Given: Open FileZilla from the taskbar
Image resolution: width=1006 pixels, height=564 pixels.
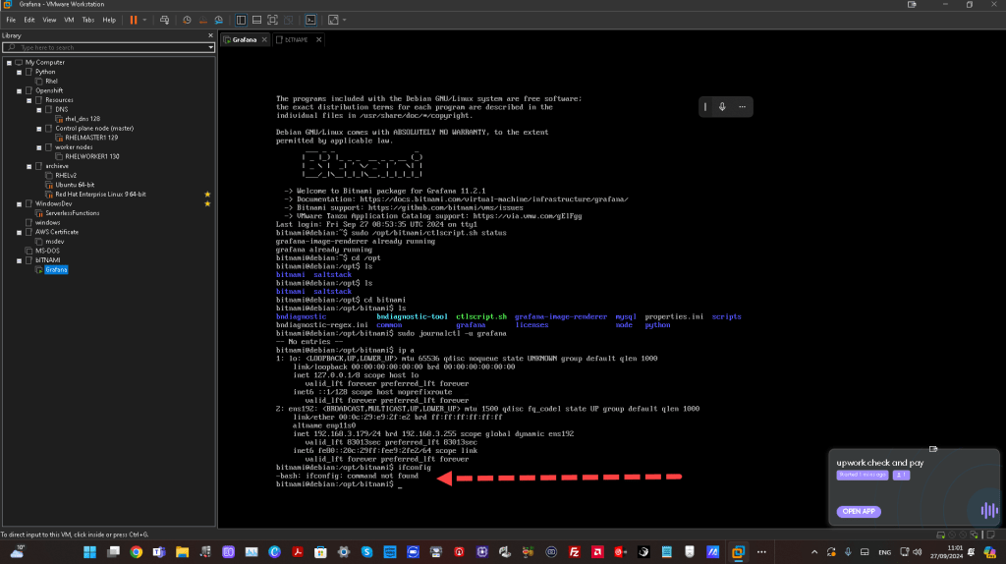Looking at the screenshot, I should (x=574, y=552).
